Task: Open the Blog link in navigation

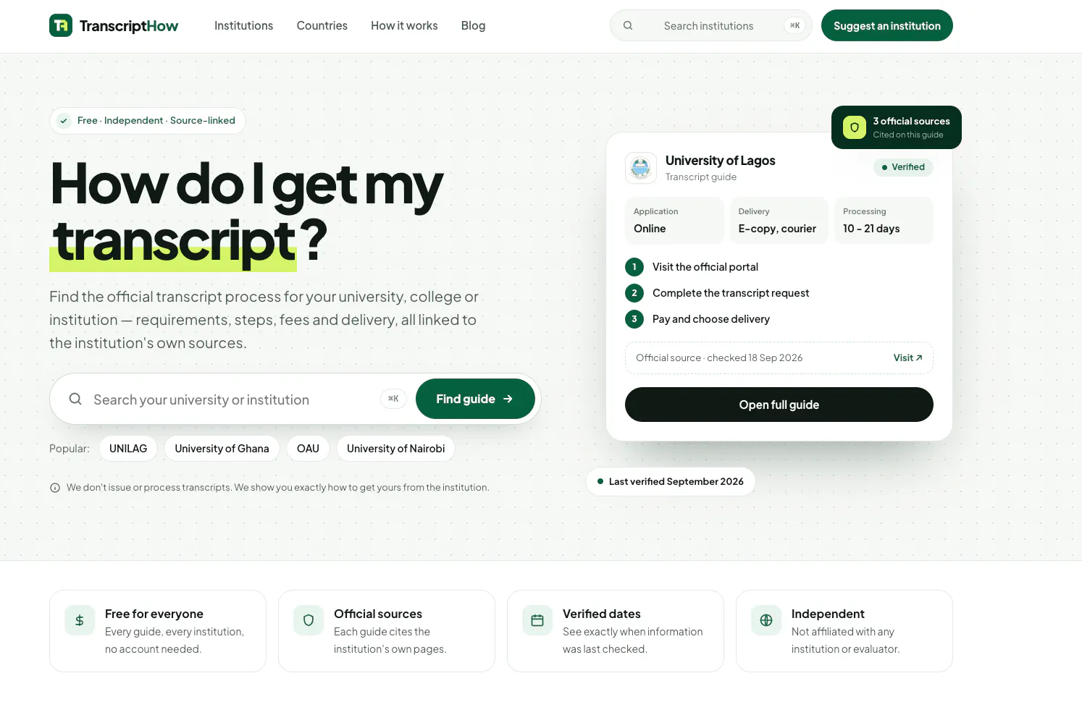Action: point(474,25)
